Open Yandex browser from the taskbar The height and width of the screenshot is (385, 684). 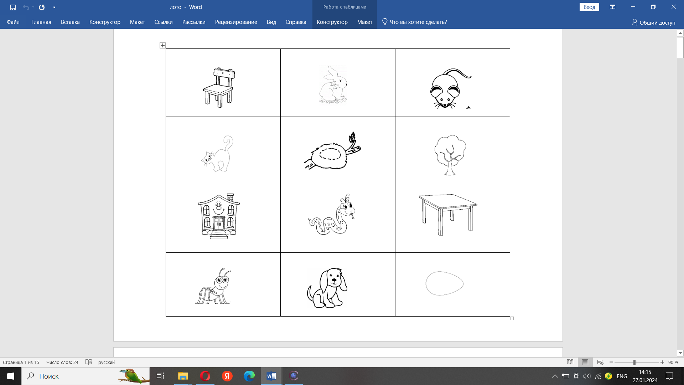[x=227, y=376]
